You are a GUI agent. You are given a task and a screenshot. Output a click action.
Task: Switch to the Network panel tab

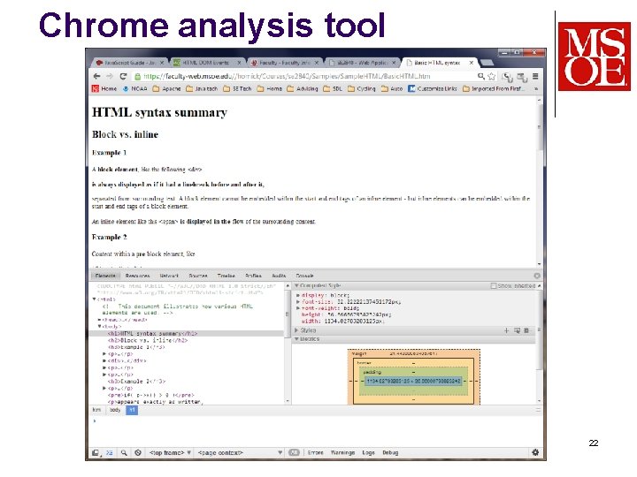[x=169, y=276]
